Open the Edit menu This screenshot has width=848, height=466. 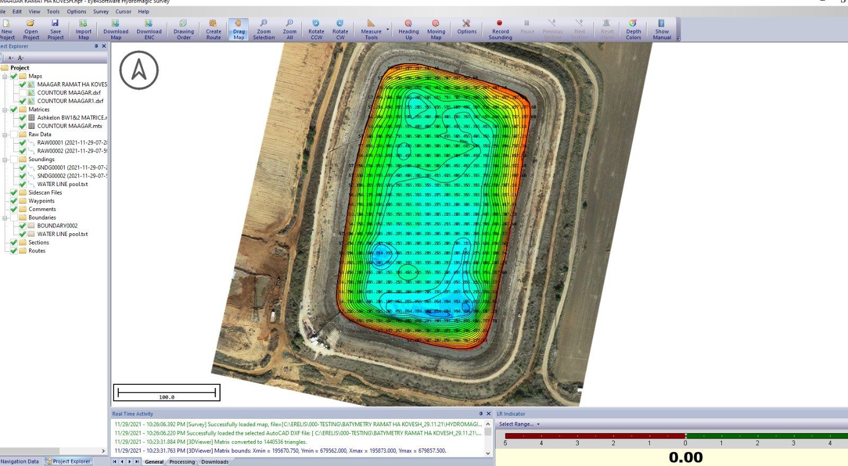click(x=17, y=11)
